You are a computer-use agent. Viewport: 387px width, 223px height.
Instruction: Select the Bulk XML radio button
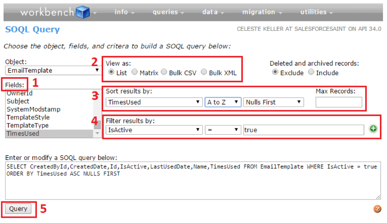tap(204, 72)
